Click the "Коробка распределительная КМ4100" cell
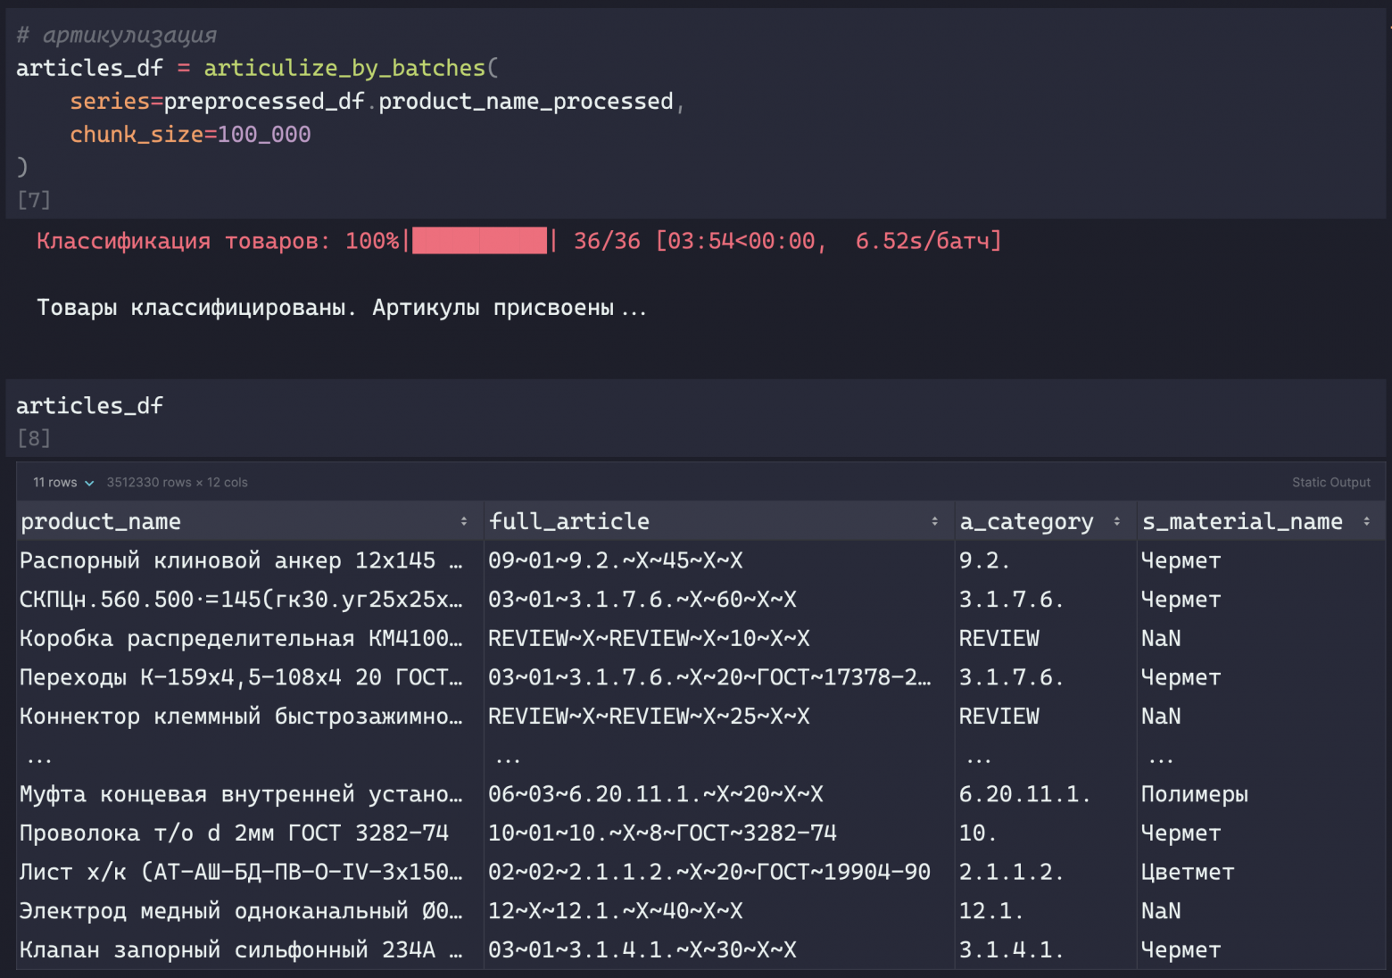This screenshot has width=1392, height=978. pyautogui.click(x=250, y=639)
